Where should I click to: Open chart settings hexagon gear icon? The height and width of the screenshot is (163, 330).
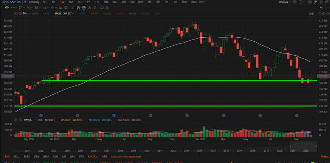(295, 2)
